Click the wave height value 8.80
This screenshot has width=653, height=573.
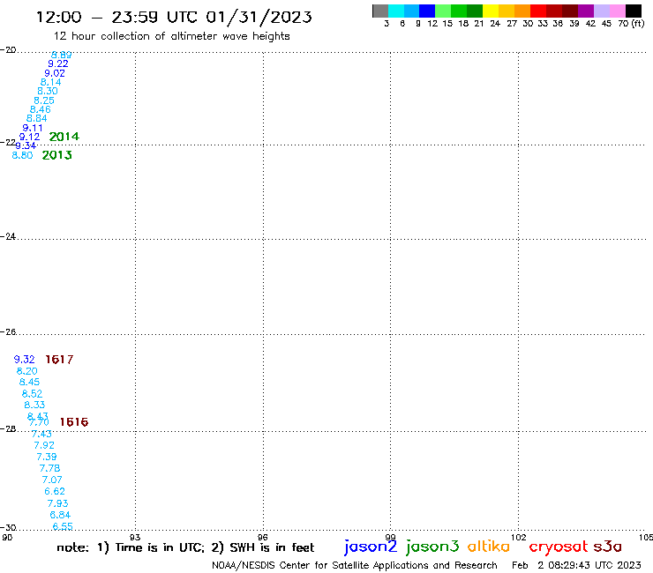coord(22,155)
